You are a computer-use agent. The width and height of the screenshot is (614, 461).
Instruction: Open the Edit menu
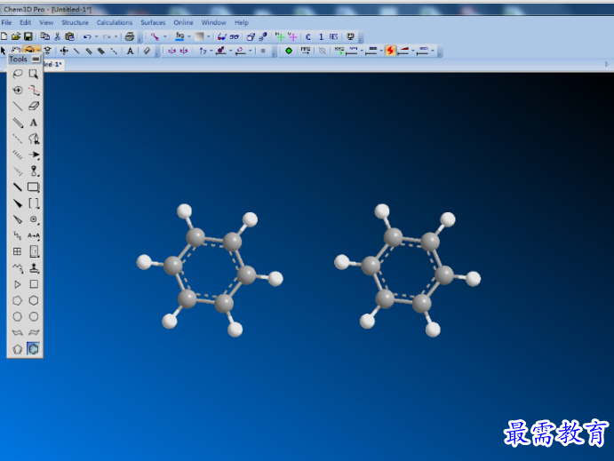[26, 22]
